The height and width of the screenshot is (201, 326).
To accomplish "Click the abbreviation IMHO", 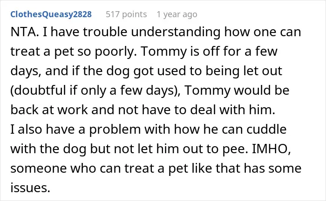I will pyautogui.click(x=271, y=149).
